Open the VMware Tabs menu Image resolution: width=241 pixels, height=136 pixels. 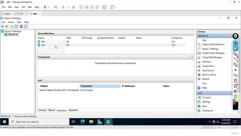tap(30, 7)
